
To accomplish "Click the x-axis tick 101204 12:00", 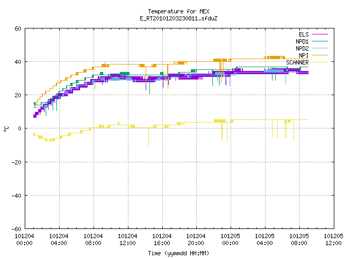I will pyautogui.click(x=127, y=240).
